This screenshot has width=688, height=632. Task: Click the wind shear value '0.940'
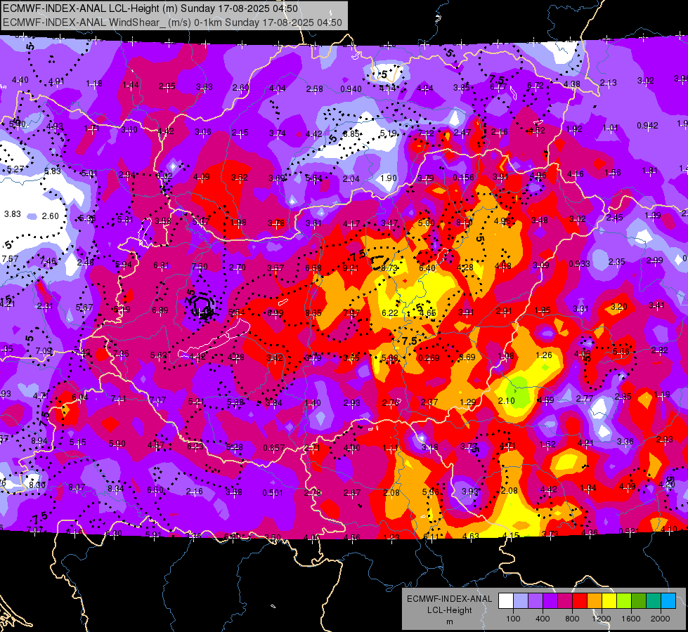(x=351, y=89)
